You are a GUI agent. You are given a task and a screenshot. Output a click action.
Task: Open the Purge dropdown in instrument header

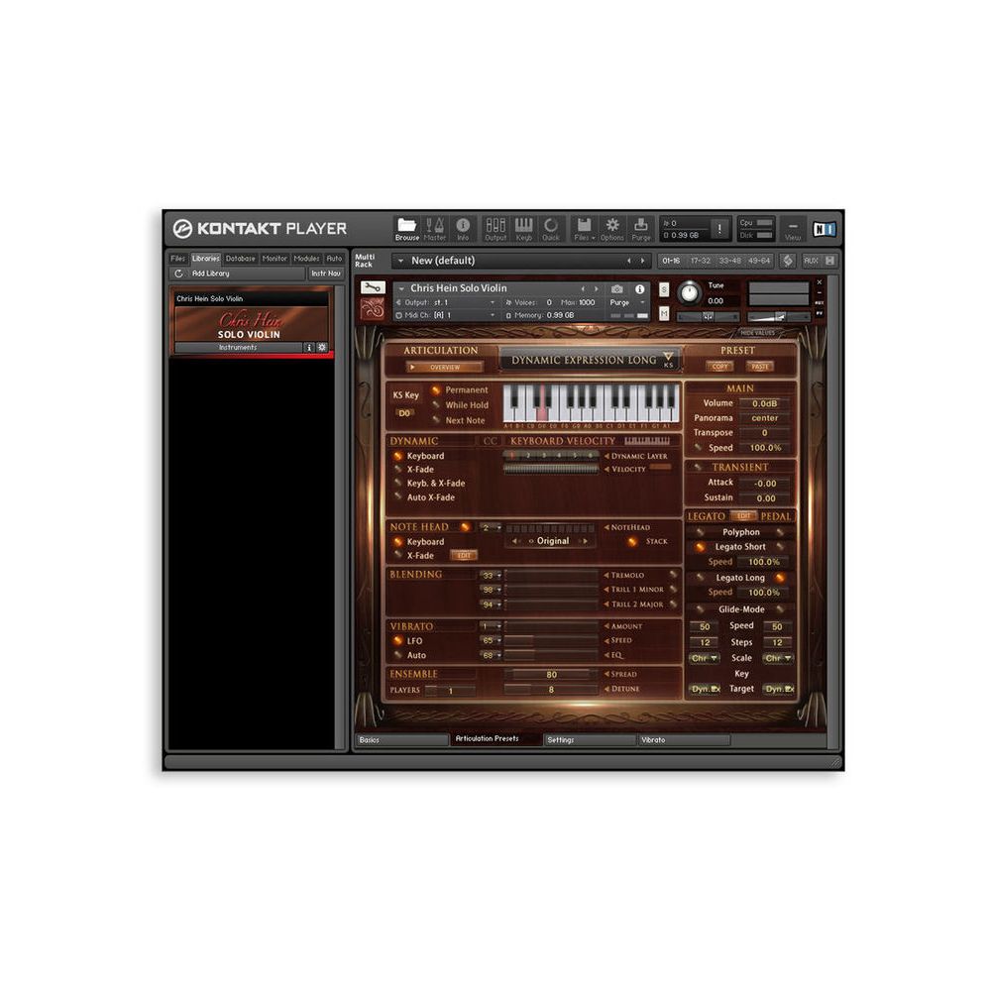click(625, 302)
